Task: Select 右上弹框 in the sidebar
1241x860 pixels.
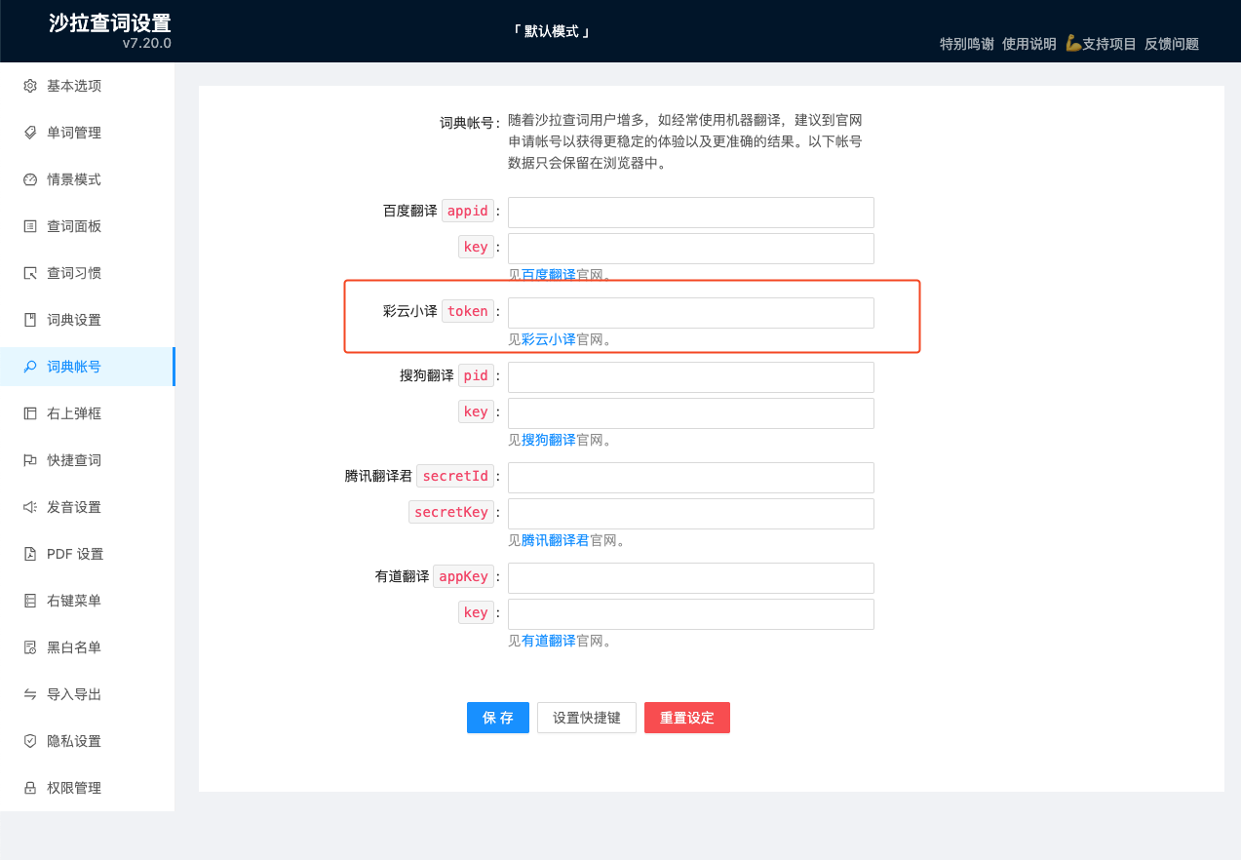Action: [87, 413]
